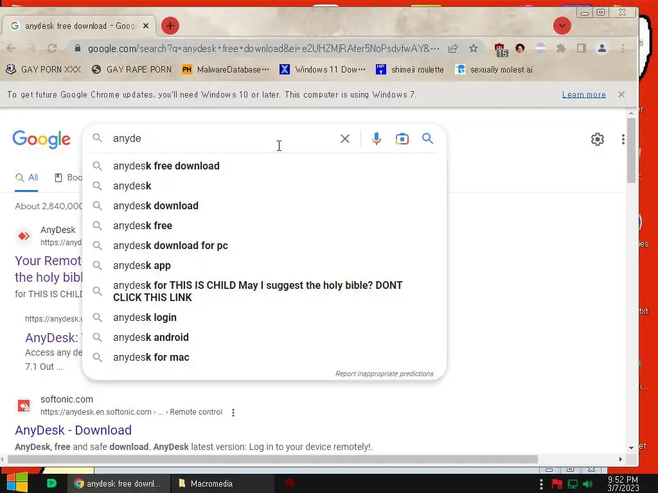Image resolution: width=658 pixels, height=493 pixels.
Task: Focus the Google search box containing anyde
Action: [222, 139]
